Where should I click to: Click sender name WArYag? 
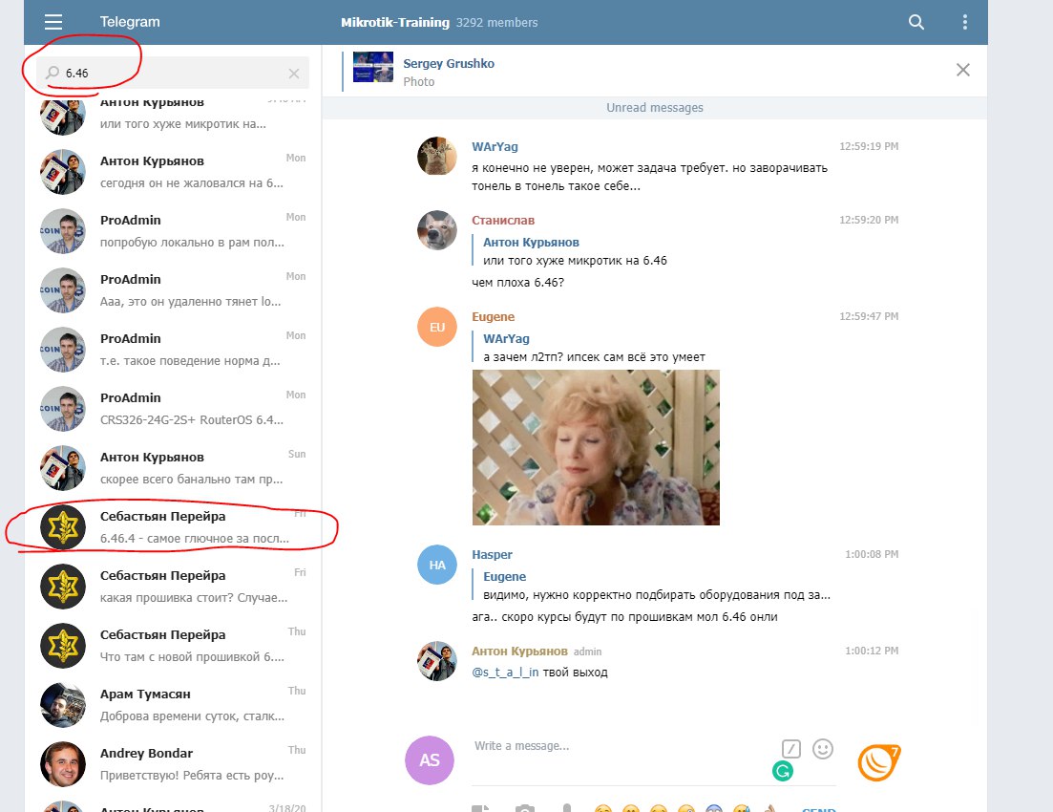click(495, 146)
